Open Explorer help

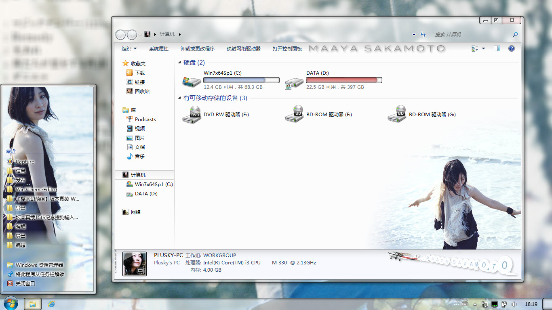click(x=512, y=48)
